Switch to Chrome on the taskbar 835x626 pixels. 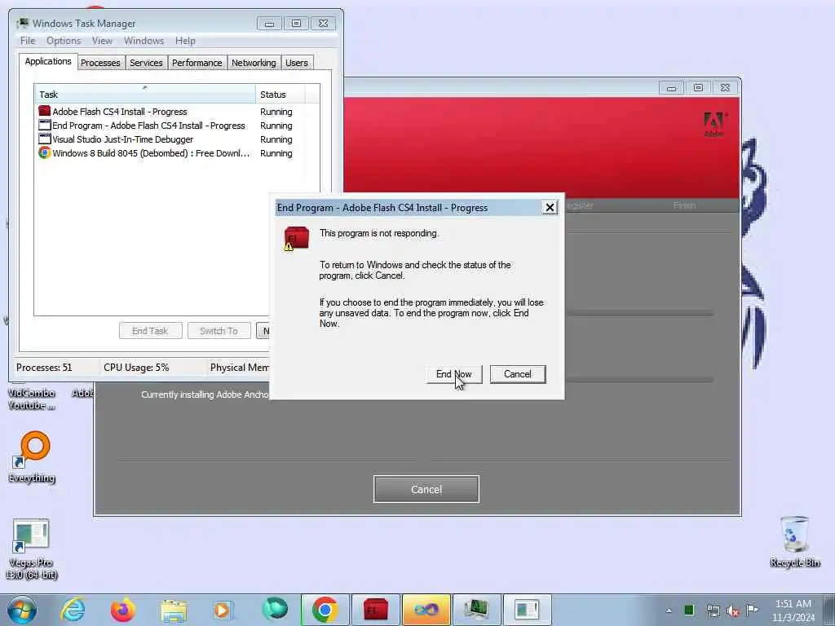pyautogui.click(x=325, y=610)
